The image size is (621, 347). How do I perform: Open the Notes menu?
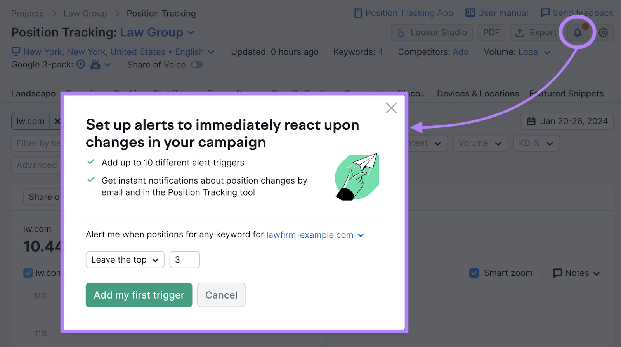pyautogui.click(x=576, y=273)
